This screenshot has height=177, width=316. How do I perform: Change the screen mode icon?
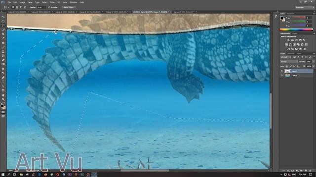(3, 116)
